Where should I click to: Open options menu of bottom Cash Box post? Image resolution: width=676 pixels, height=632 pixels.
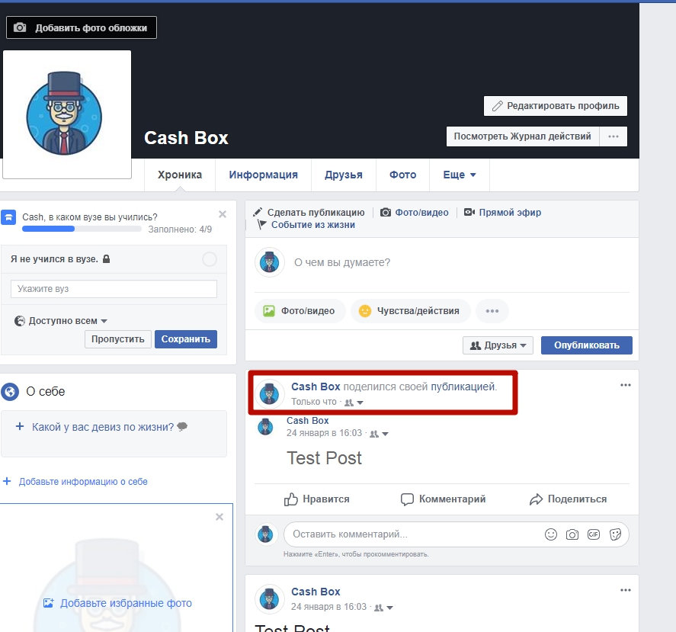(x=625, y=590)
